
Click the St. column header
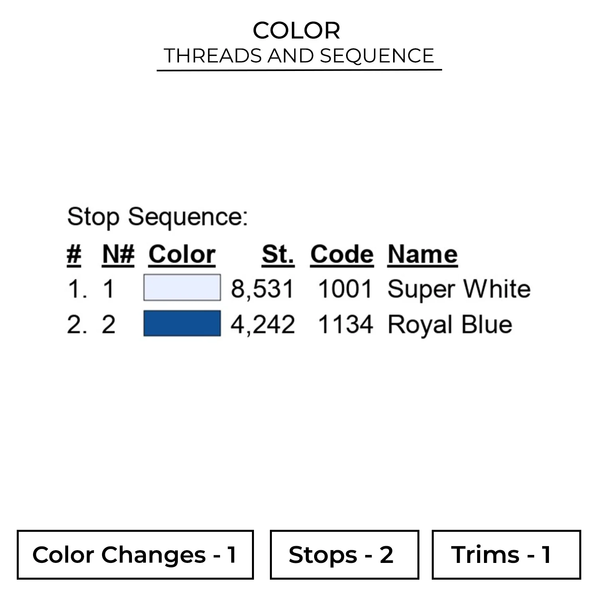[278, 254]
